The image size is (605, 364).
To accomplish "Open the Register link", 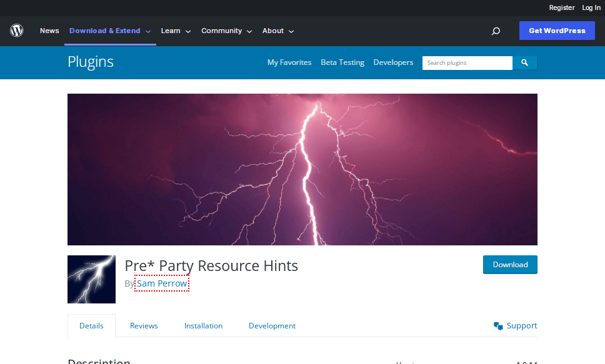I will pos(562,7).
